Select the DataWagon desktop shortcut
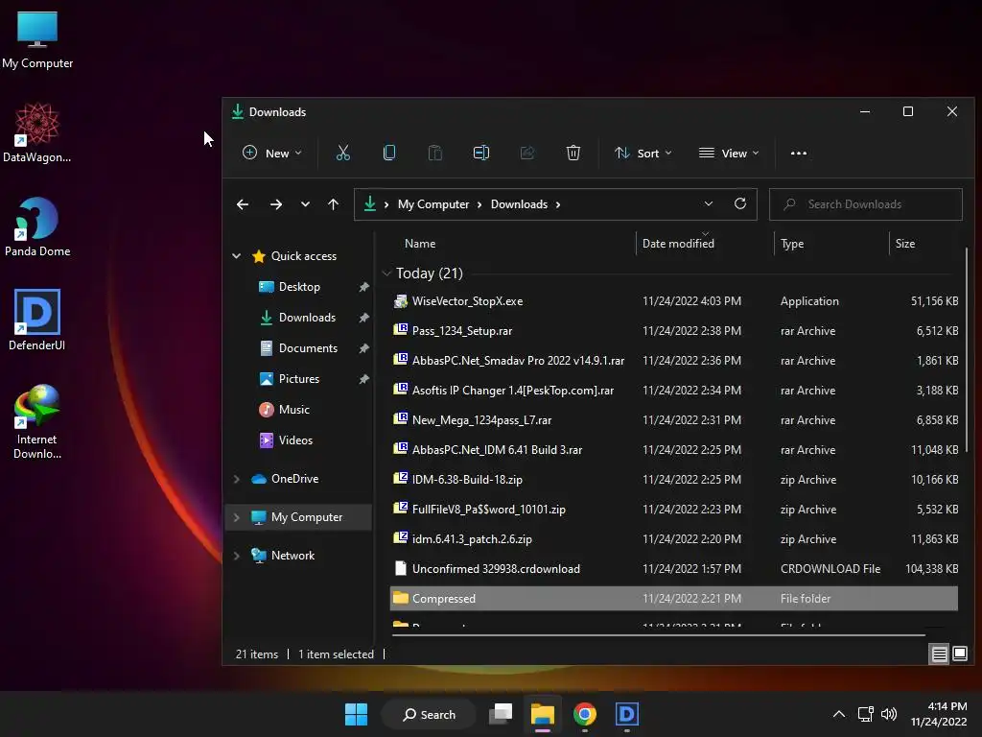This screenshot has height=737, width=982. pos(37,132)
